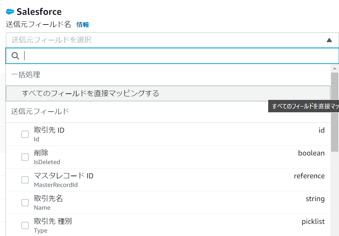Open the 送信元フィールドを選択 dropdown
Image resolution: width=339 pixels, height=236 pixels.
coord(166,40)
